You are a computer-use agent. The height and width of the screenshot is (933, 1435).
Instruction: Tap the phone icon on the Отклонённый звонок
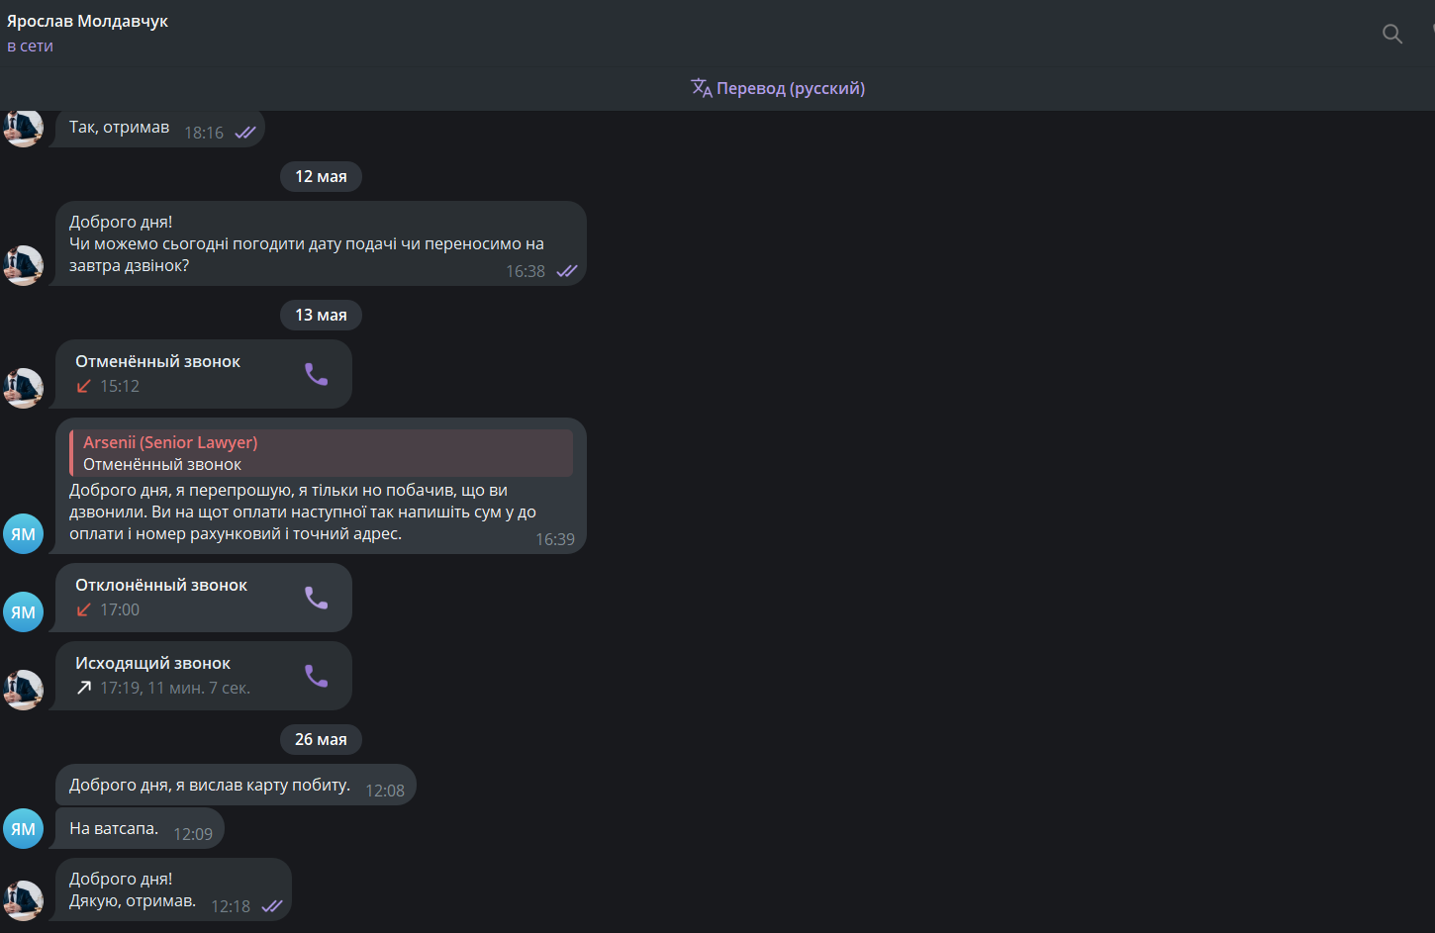point(316,598)
